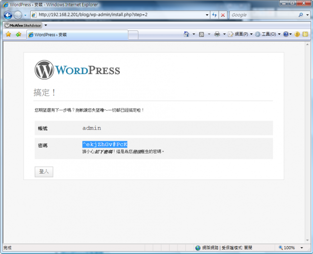Click the red Stop loading icon
313x254 pixels.
click(x=223, y=15)
